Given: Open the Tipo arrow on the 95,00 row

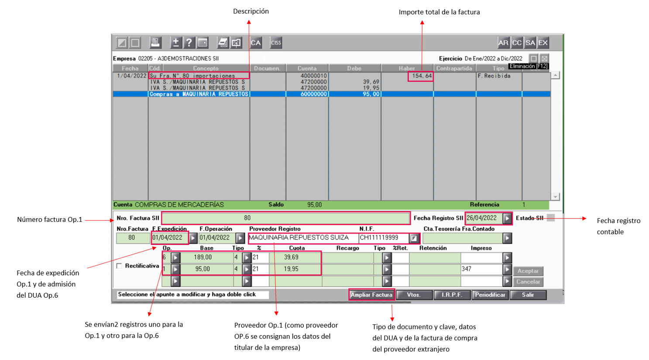Looking at the screenshot, I should click(x=247, y=269).
